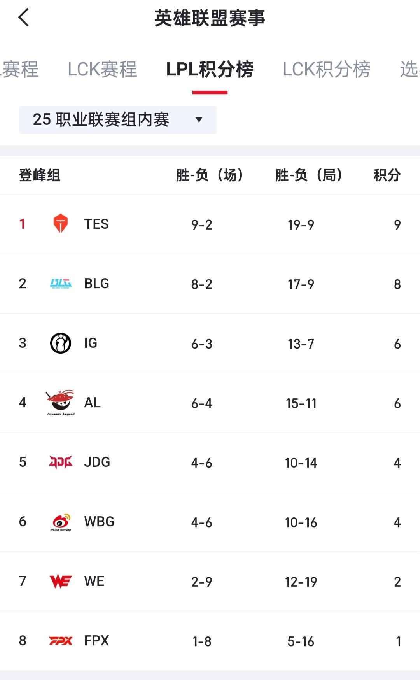
Task: Select the LPL积分榜 tab
Action: (210, 70)
